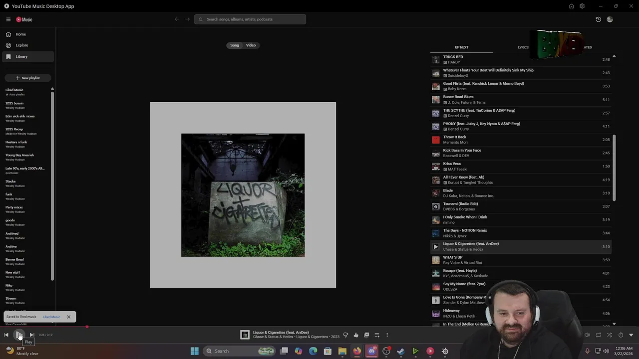639x359 pixels.
Task: Open File Explorer from the taskbar
Action: (x=342, y=351)
